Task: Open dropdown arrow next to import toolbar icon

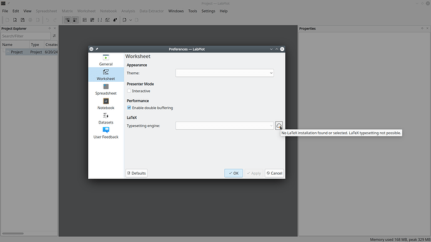Action: 131,20
